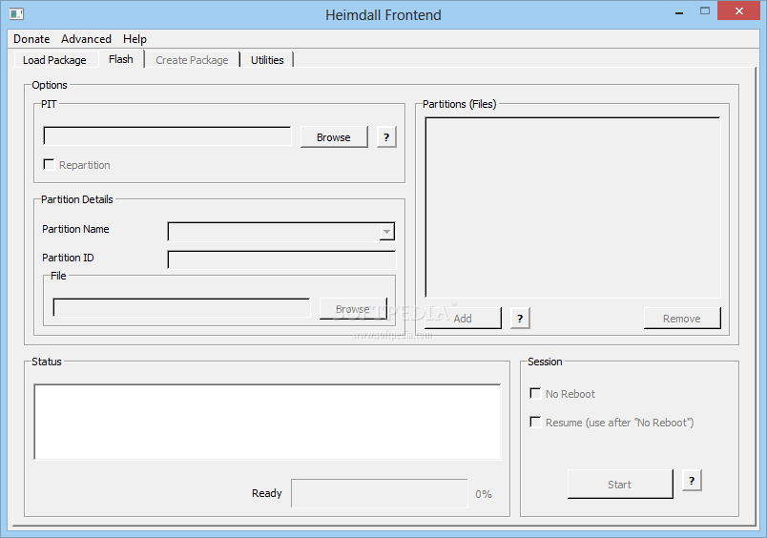Image resolution: width=767 pixels, height=538 pixels.
Task: Click the PIT file path field
Action: pos(167,136)
